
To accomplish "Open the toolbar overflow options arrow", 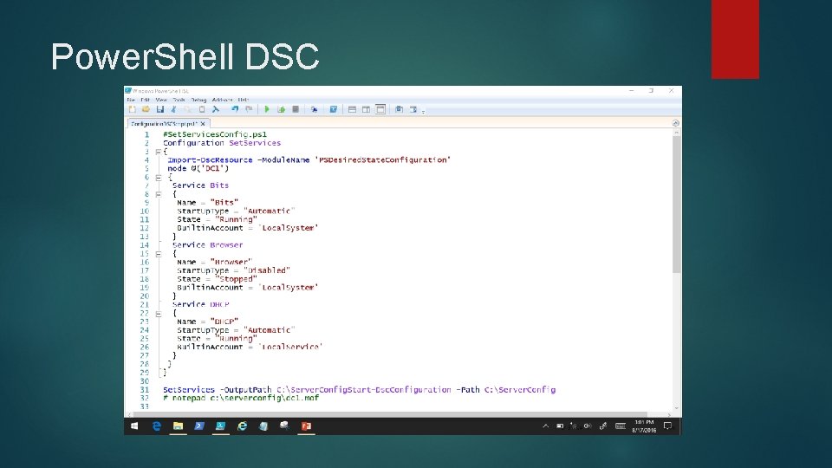I will pos(424,112).
